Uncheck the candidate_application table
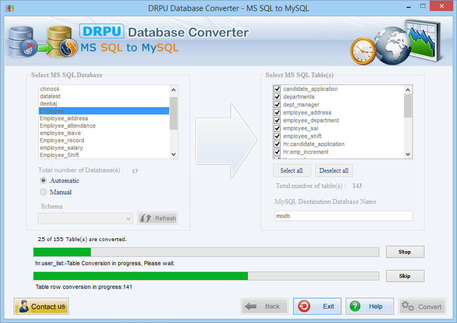The image size is (457, 323). 277,89
